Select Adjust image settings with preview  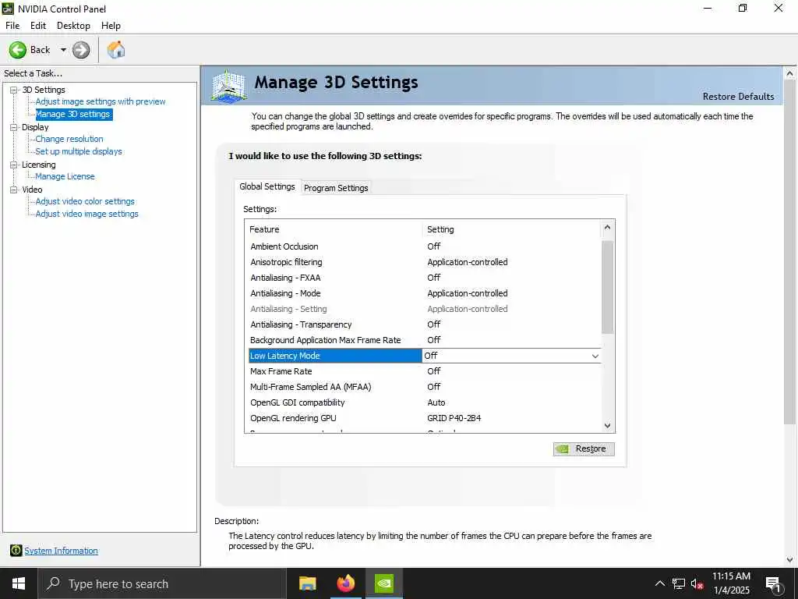pos(101,101)
